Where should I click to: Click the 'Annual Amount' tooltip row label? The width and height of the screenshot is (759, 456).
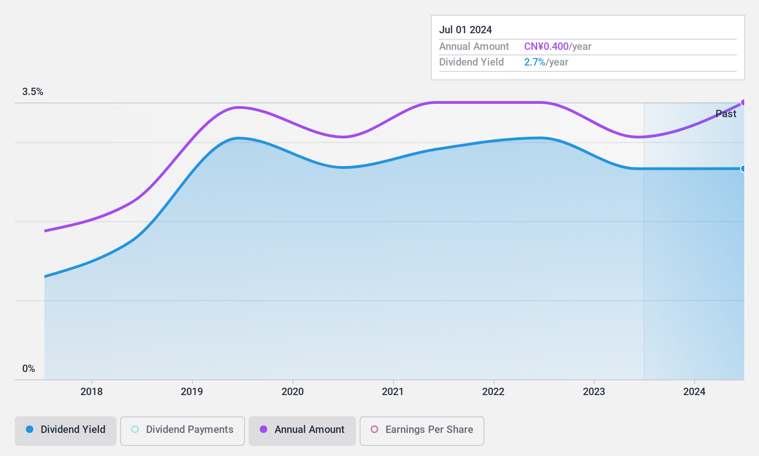(x=474, y=47)
